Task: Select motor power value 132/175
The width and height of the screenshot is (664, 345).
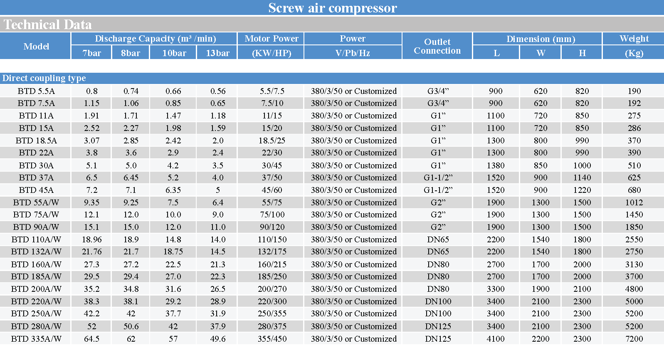Action: coord(272,251)
